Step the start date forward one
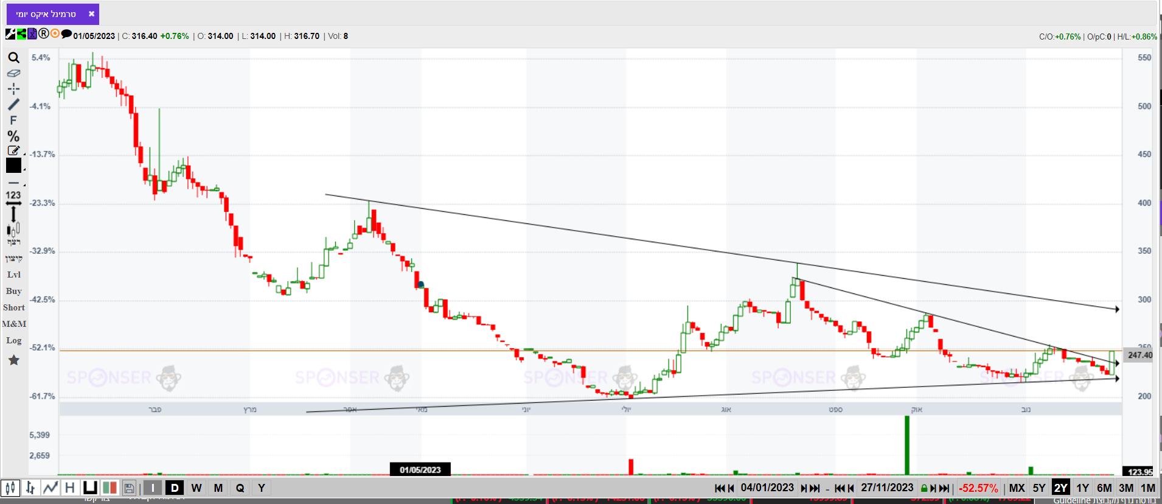Screen dimensions: 1162x504 tap(804, 488)
